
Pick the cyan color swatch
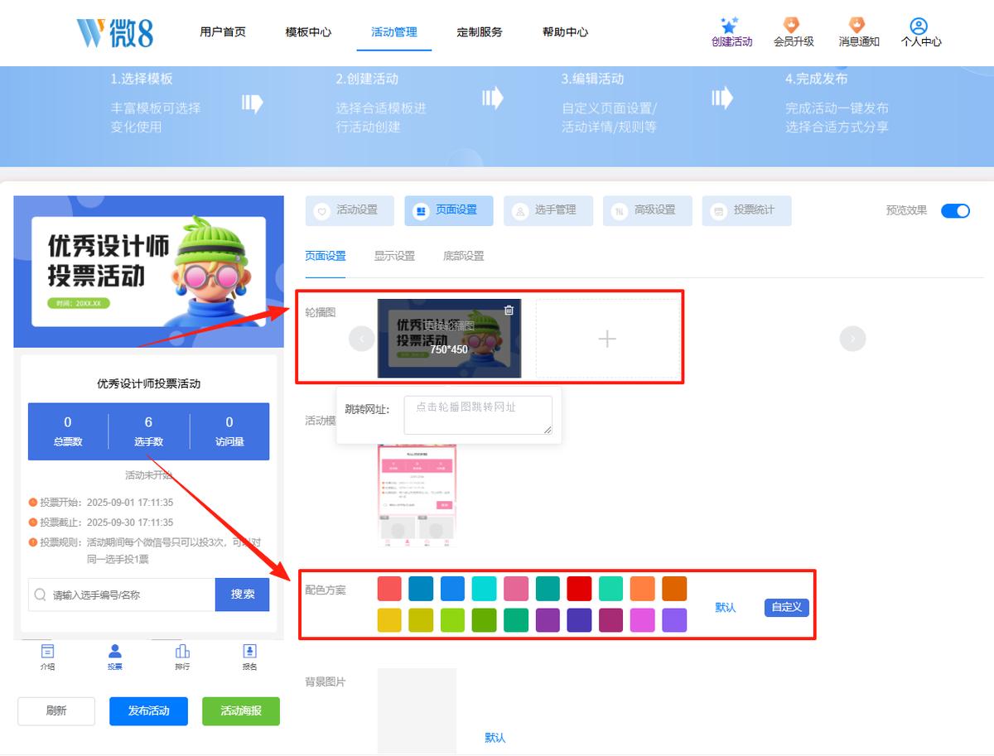click(x=485, y=589)
